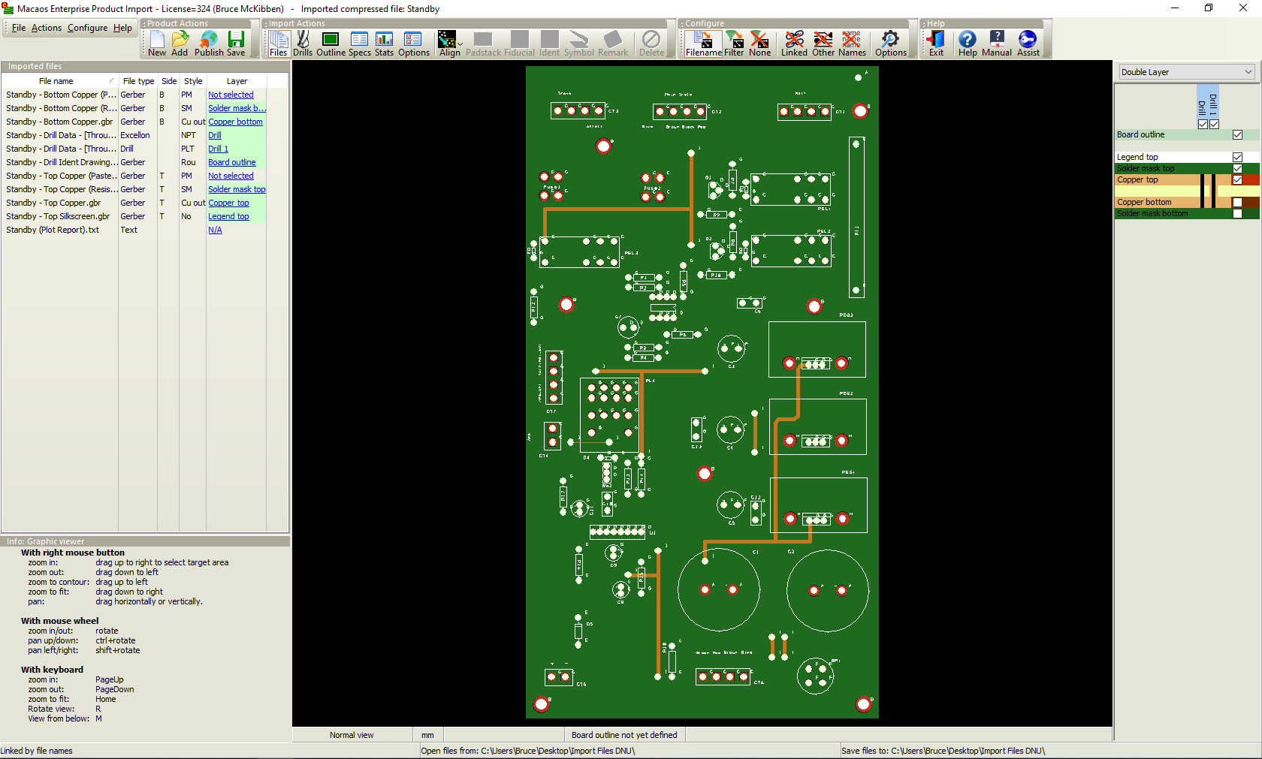Open the Actions menu
The image size is (1262, 759).
click(47, 28)
